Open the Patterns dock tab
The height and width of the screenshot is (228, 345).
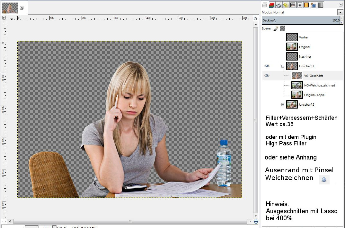293,5
